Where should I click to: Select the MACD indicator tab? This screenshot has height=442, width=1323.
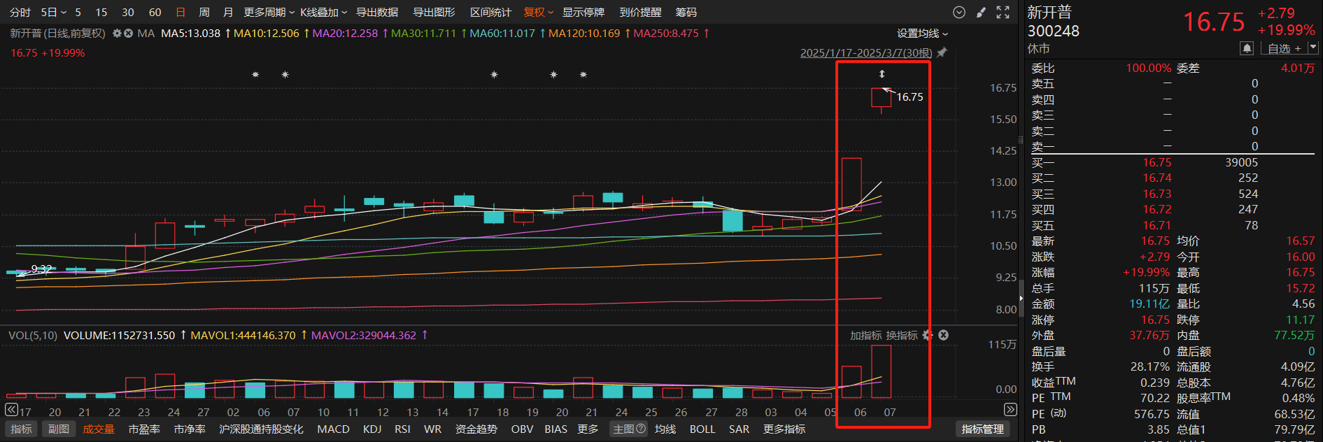pos(333,429)
